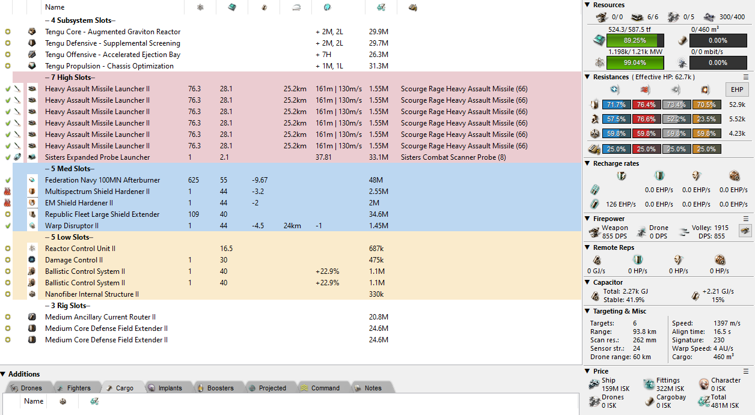
Task: Click the Damage Control II module icon
Action: click(x=32, y=260)
